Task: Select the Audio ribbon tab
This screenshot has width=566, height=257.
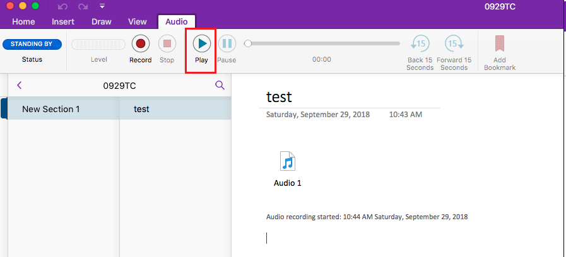Action: (177, 21)
